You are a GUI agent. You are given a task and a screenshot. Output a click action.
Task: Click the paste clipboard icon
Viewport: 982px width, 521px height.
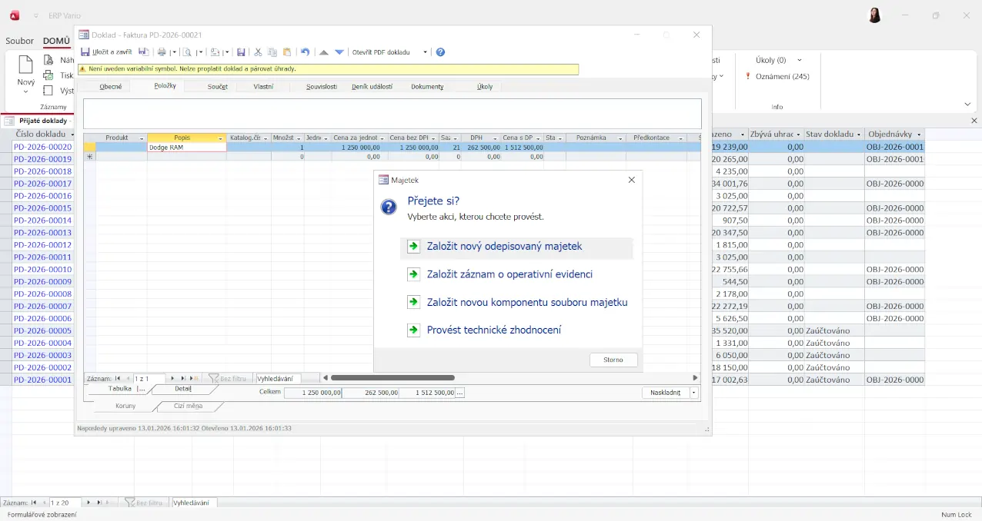point(287,52)
